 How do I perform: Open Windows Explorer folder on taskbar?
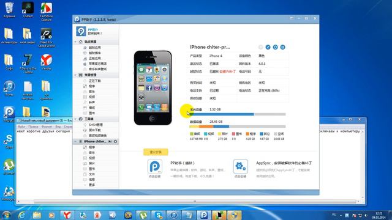coord(37,215)
